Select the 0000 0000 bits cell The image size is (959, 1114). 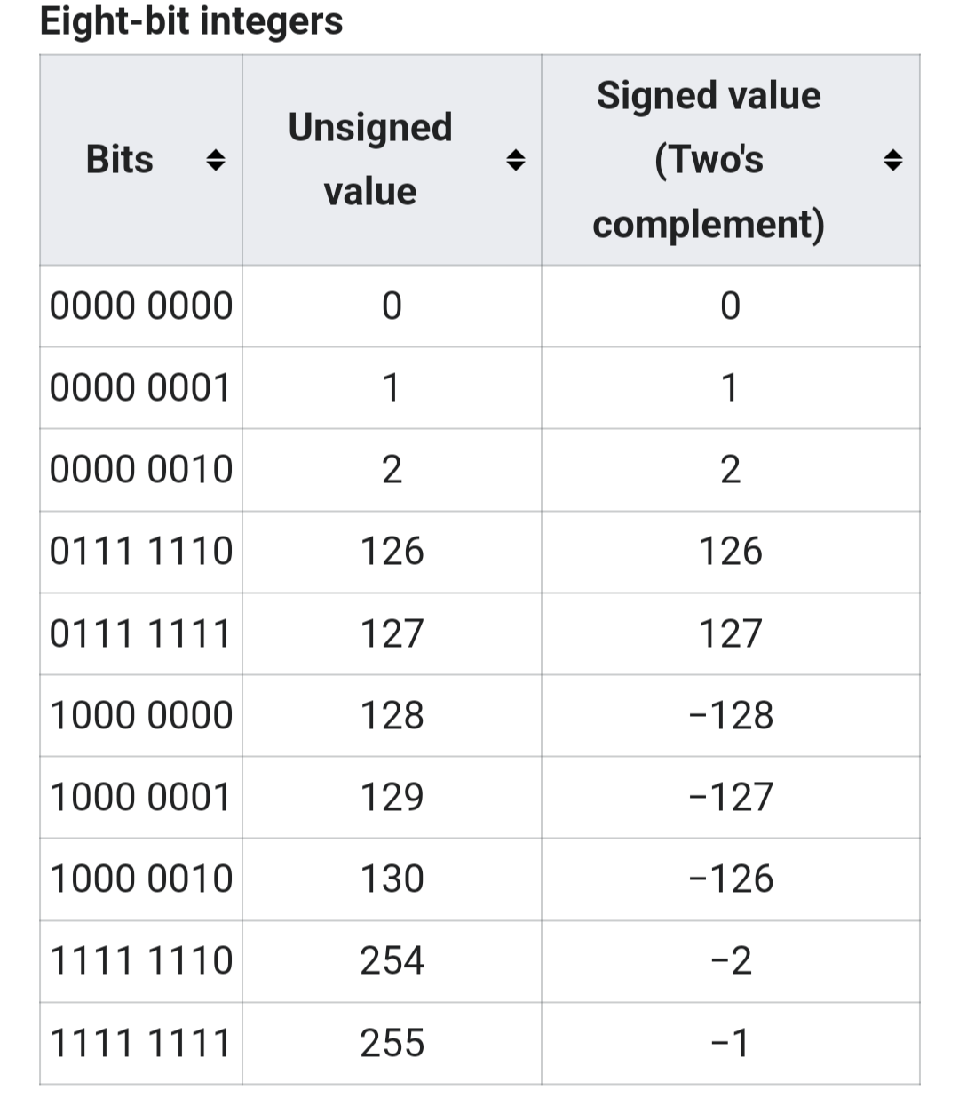(141, 306)
